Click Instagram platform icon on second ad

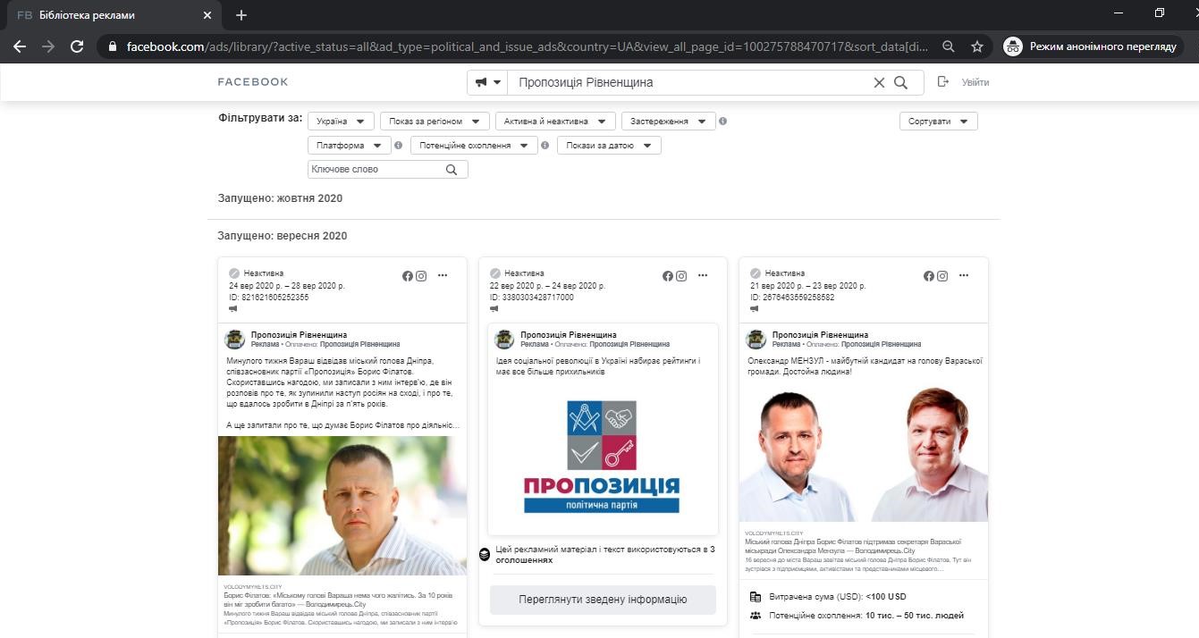[681, 276]
